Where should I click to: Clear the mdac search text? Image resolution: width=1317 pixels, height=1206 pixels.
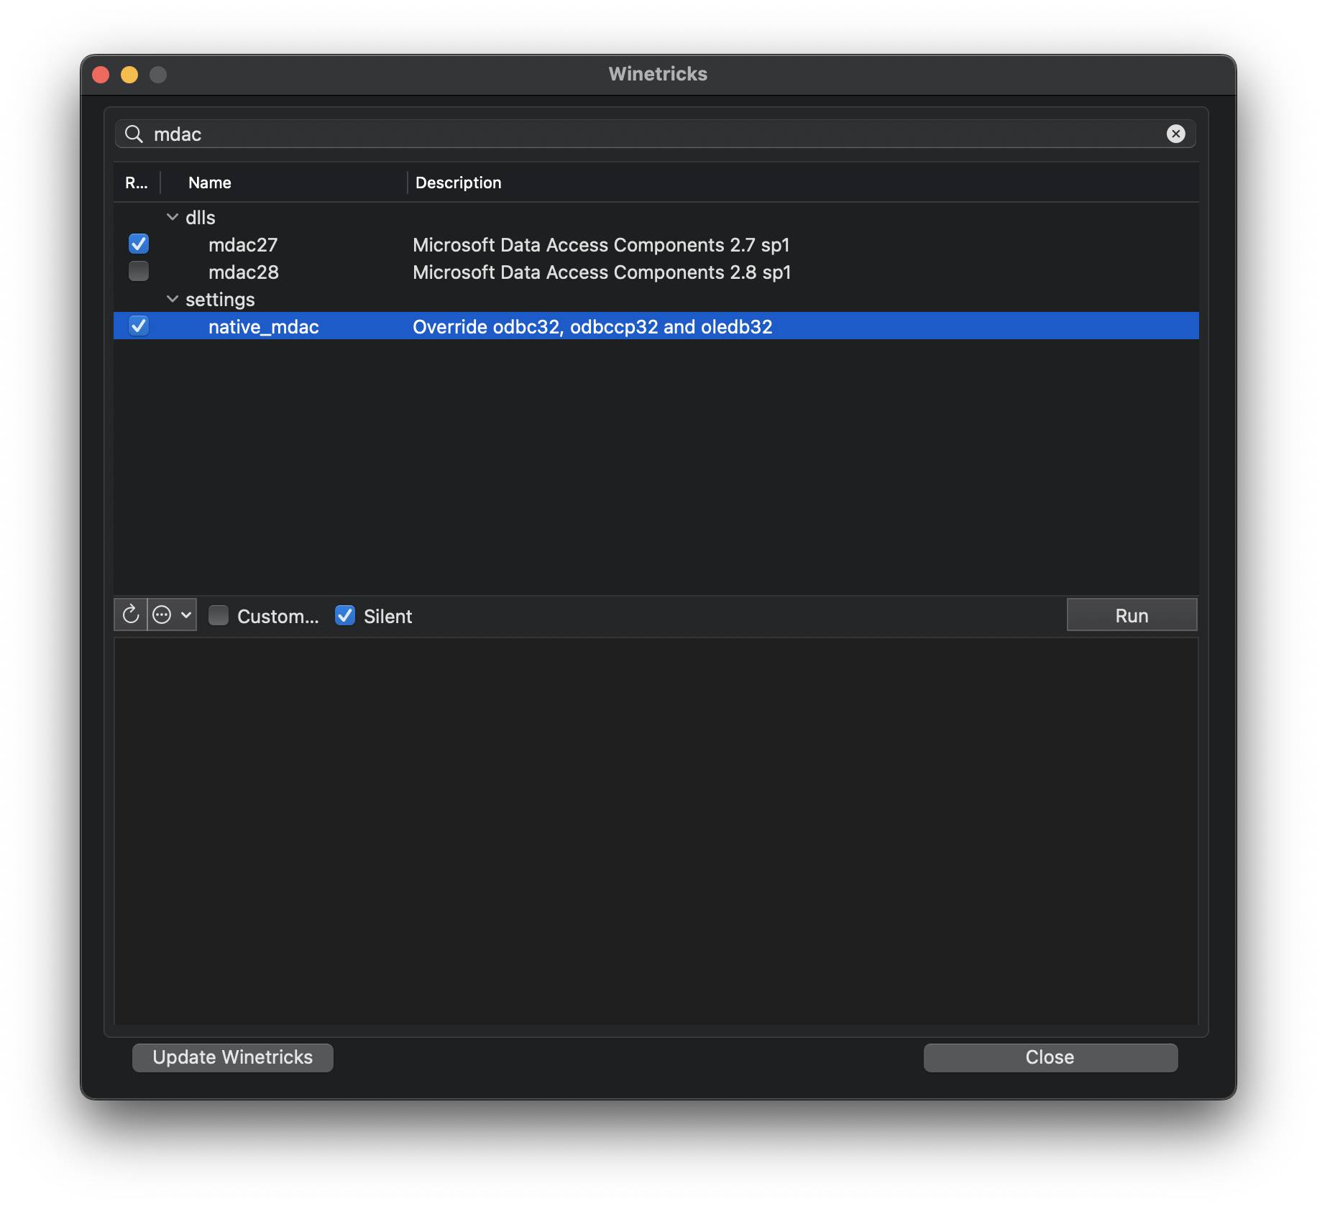(x=1175, y=134)
